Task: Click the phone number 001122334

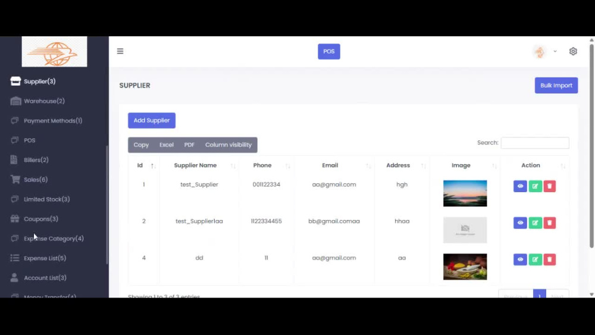Action: [x=266, y=184]
